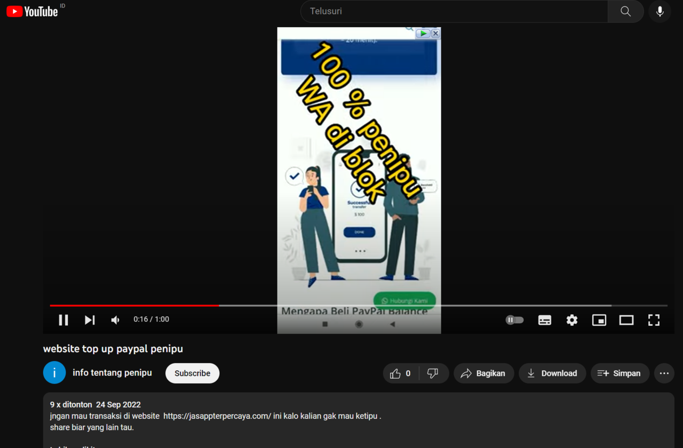Click the 9 x ditonton 24 Sep 2022 line
This screenshot has width=683, height=448.
click(x=96, y=405)
